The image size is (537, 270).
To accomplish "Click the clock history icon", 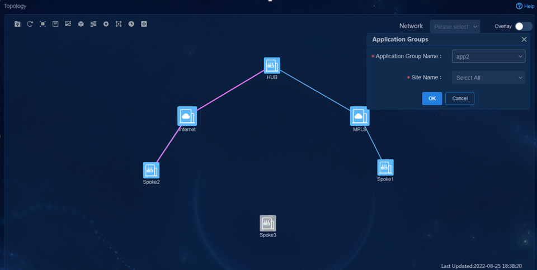I will 131,24.
